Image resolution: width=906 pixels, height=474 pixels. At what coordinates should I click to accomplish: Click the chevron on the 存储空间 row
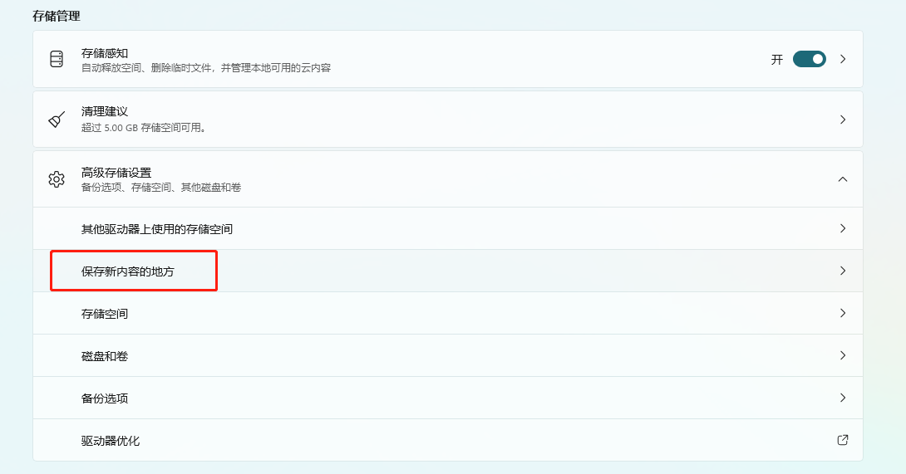(843, 313)
